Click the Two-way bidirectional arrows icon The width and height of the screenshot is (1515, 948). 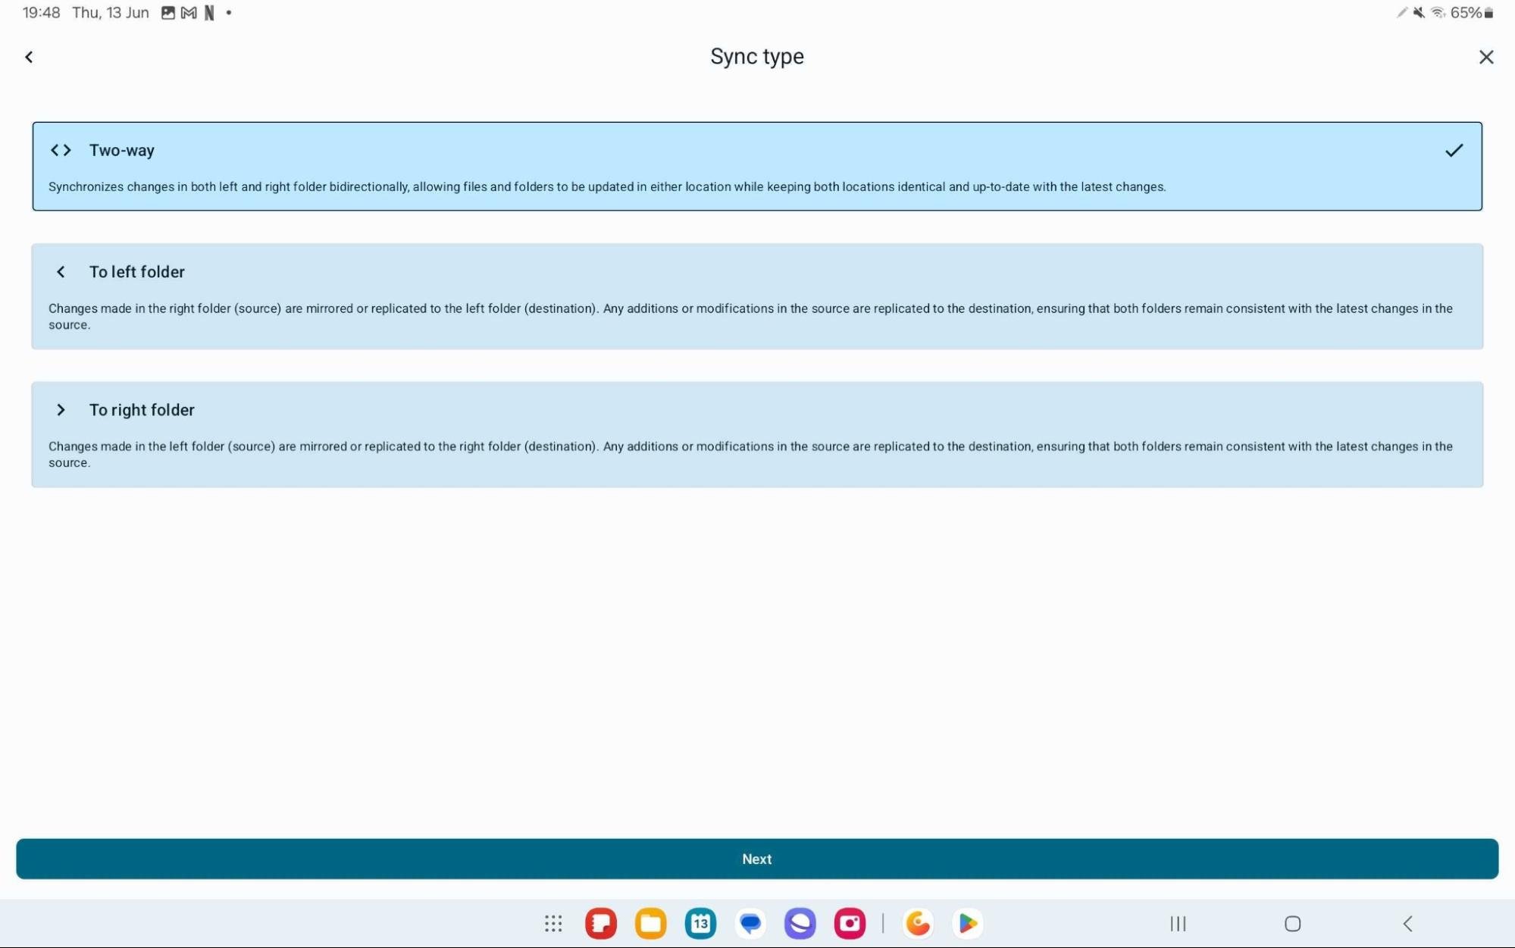61,150
